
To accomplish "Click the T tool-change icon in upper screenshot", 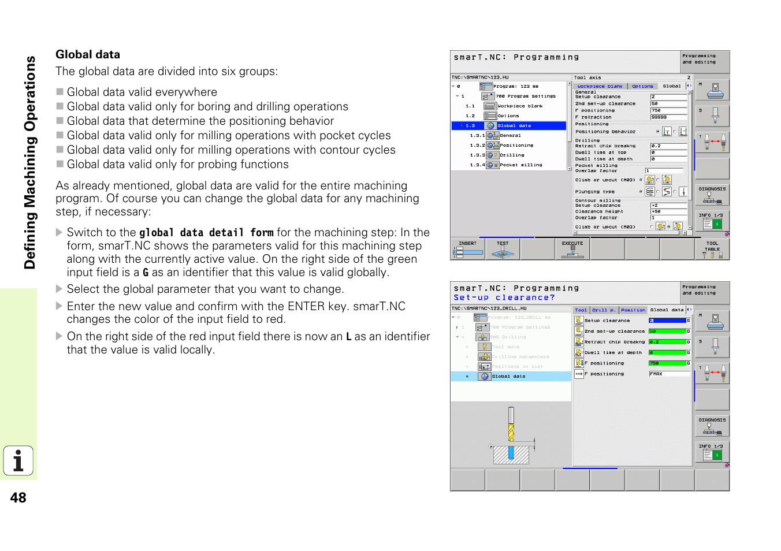I will (x=712, y=142).
